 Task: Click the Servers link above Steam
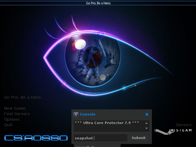(x=183, y=125)
